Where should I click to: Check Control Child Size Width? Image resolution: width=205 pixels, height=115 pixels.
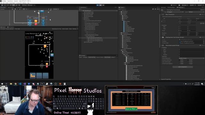point(179,60)
